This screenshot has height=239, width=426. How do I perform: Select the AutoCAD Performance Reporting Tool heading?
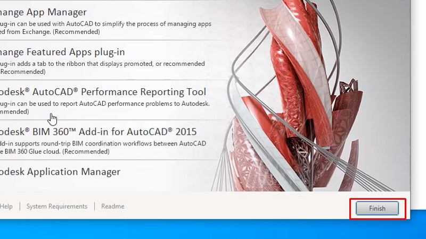(103, 91)
